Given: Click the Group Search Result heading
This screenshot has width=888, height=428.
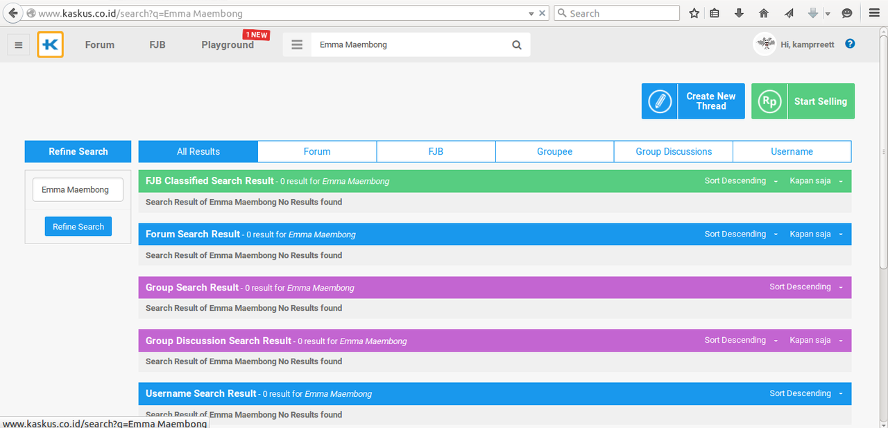Looking at the screenshot, I should click(x=192, y=287).
